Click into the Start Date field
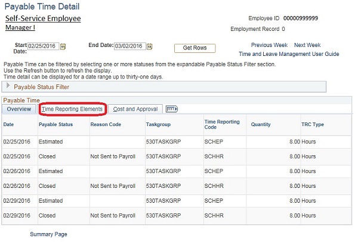358x242 pixels. 43,46
